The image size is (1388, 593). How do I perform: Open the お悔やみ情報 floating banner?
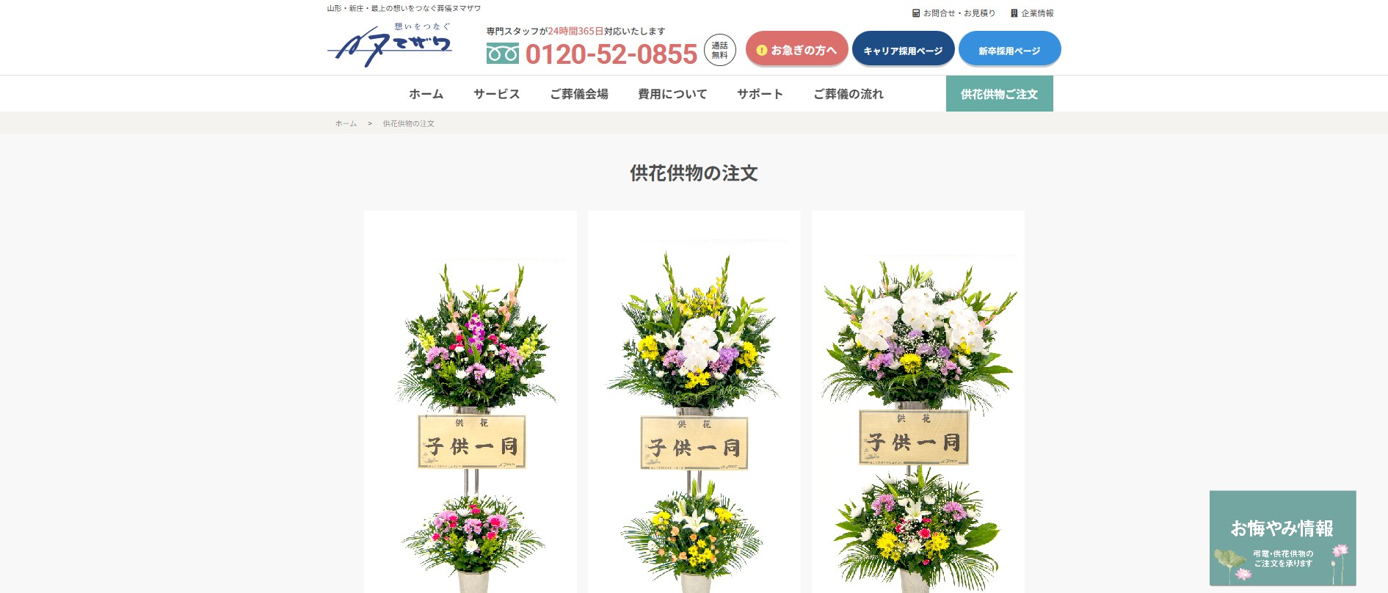tap(1282, 538)
